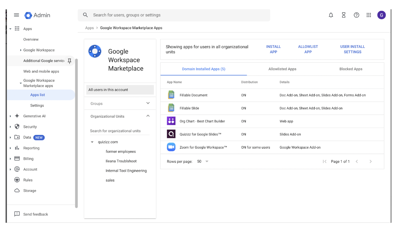Open Web and mobile apps

point(41,71)
